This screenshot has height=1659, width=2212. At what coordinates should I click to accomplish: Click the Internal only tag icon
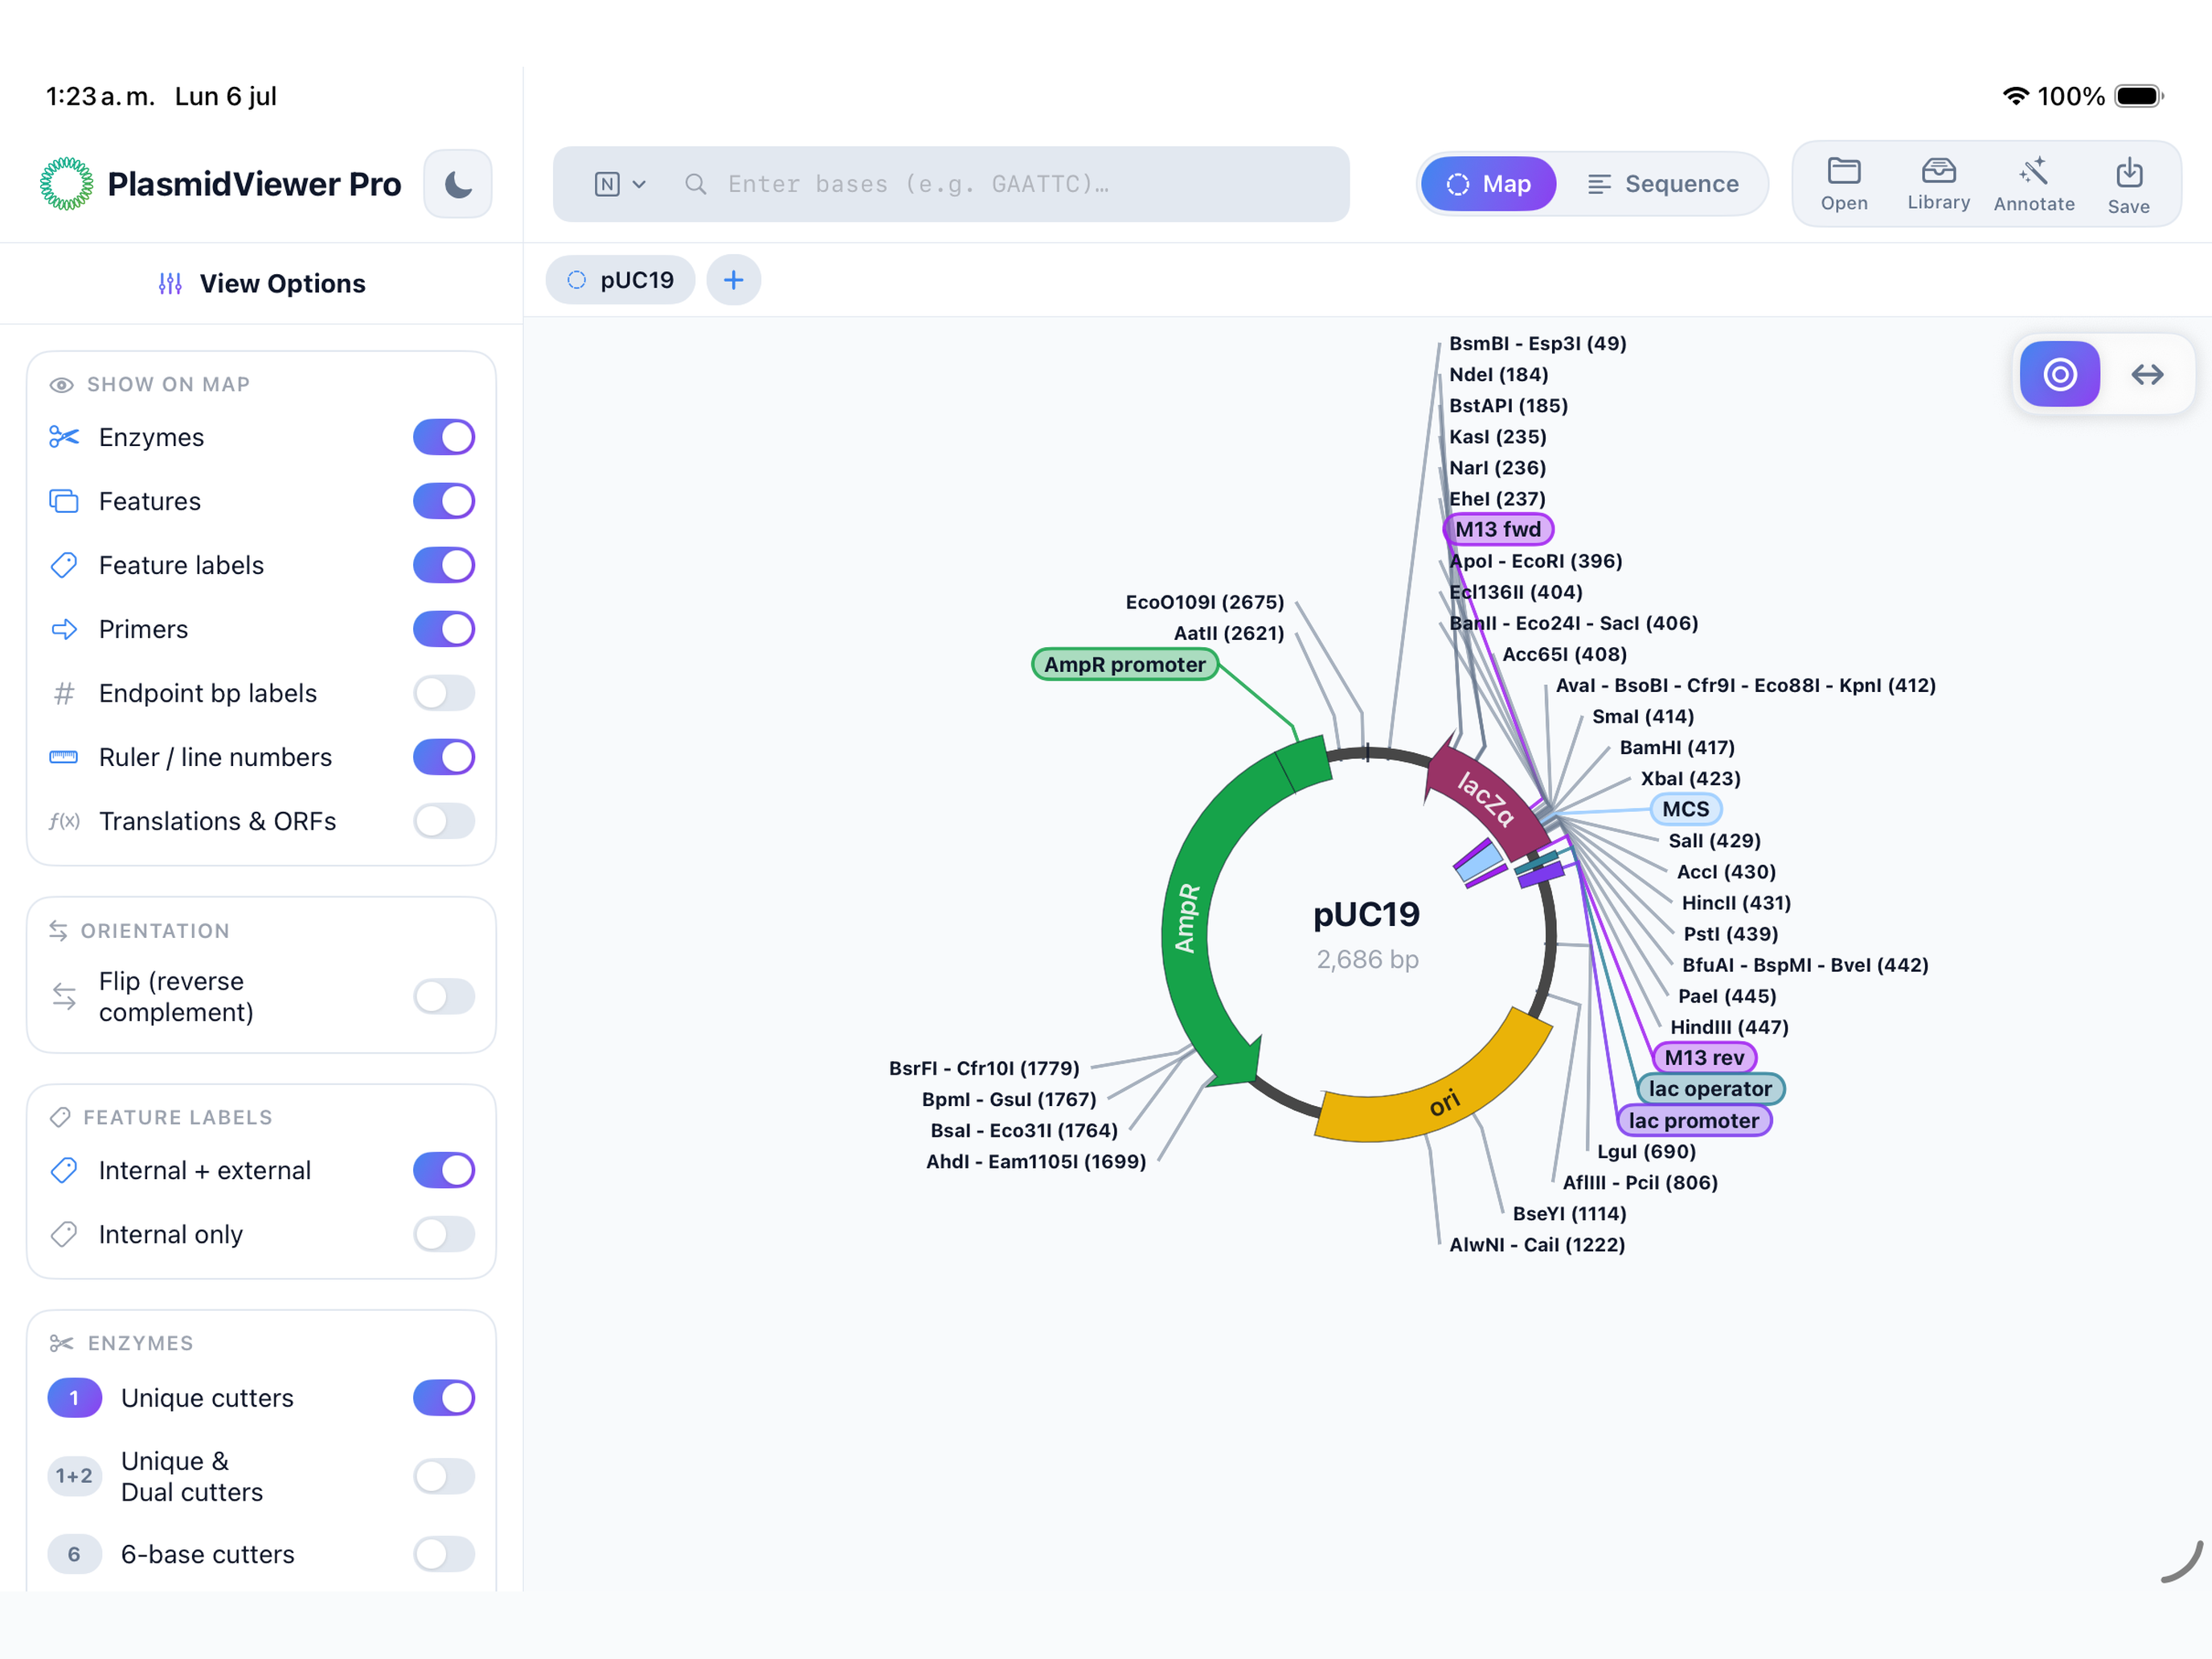64,1234
